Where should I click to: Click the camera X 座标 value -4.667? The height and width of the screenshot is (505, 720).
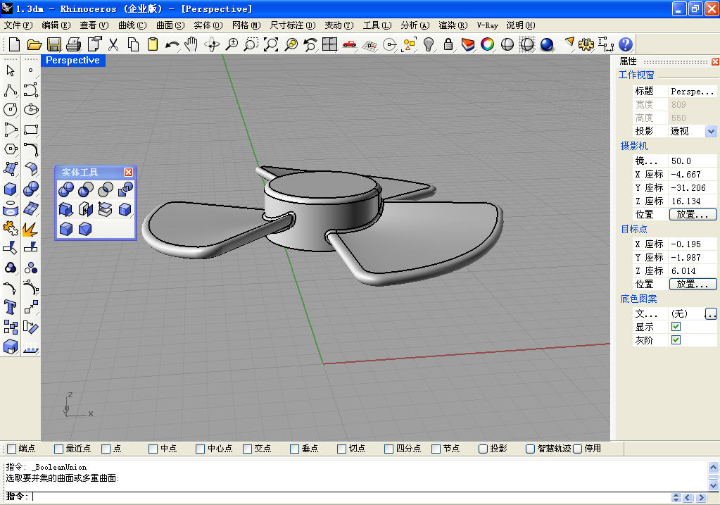click(x=693, y=174)
